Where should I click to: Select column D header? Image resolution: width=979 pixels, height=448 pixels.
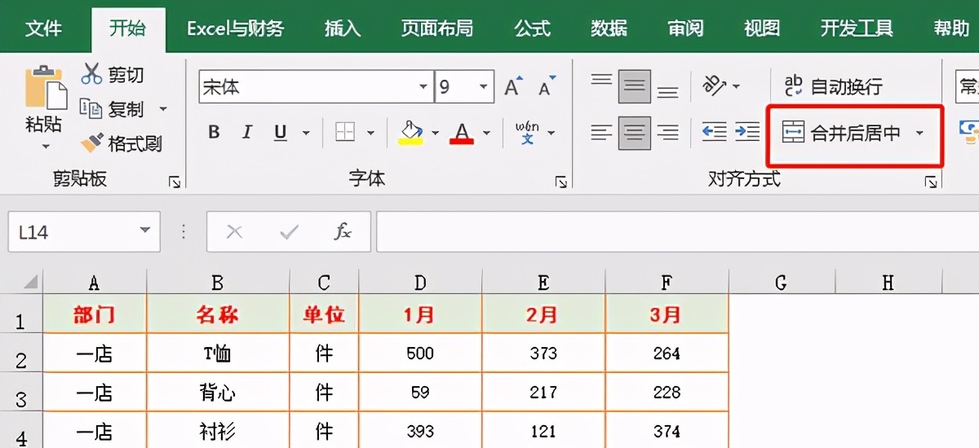click(420, 282)
